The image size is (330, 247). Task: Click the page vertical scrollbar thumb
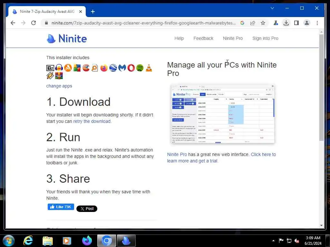point(321,87)
